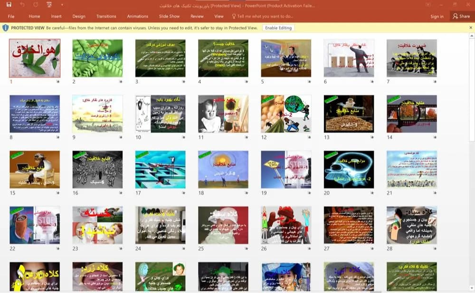Click the Tell me what you want search box

click(x=262, y=16)
